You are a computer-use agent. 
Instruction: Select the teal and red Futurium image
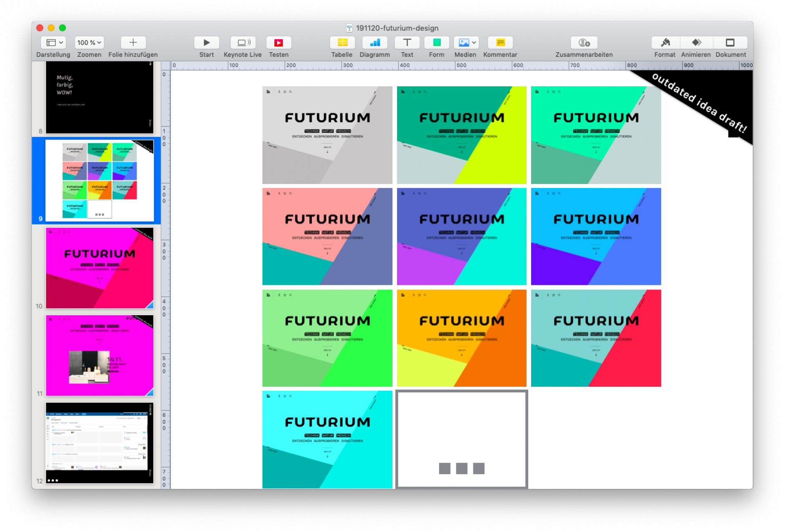pos(596,338)
